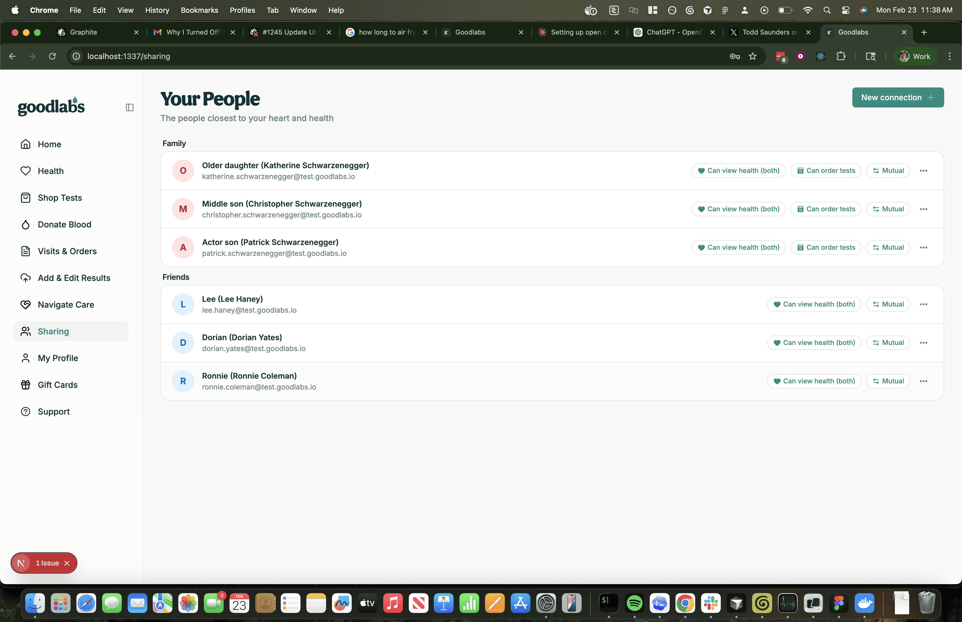Bookmark this page with the star icon
Image resolution: width=962 pixels, height=622 pixels.
[752, 57]
